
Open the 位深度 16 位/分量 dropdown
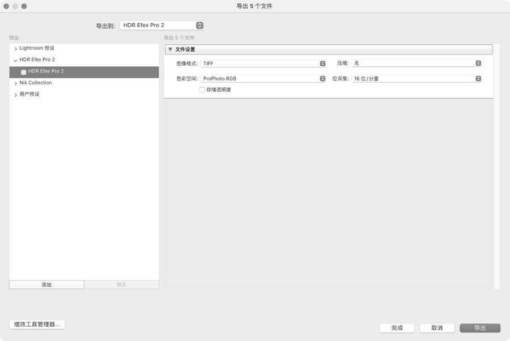pos(416,79)
